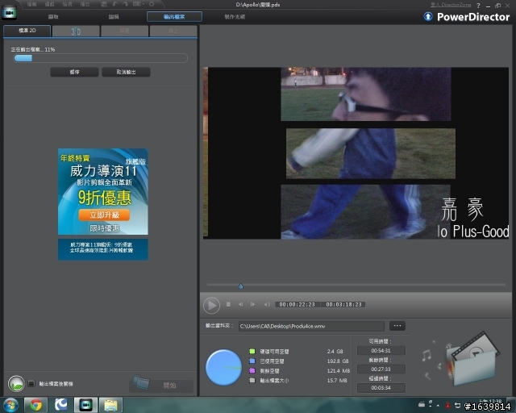
Task: Open the 編輯 (Edit) menu in the top bar
Action: pyautogui.click(x=49, y=4)
